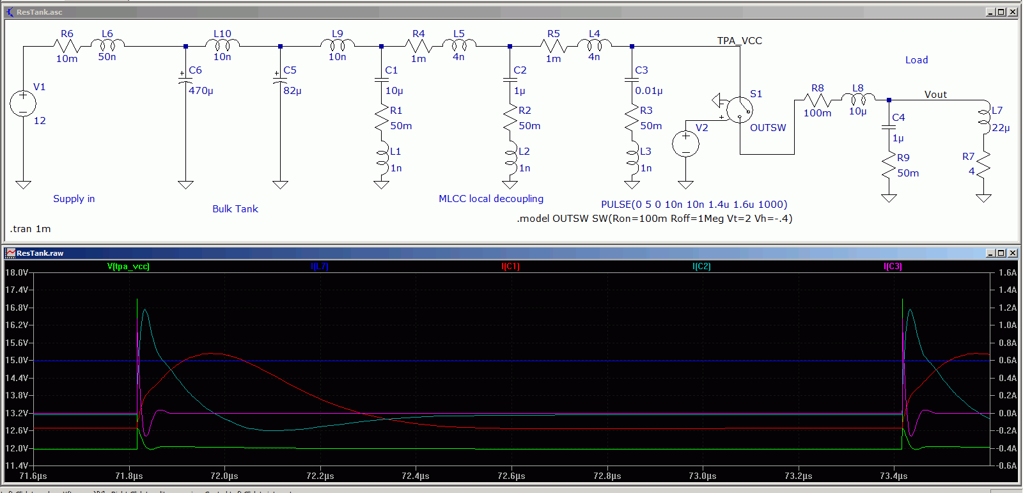Click the V(tpa_vcc) trace label
Image resolution: width=1023 pixels, height=493 pixels.
(x=128, y=267)
